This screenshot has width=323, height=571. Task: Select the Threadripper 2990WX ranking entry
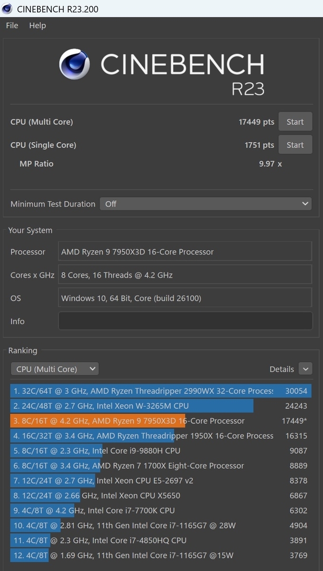tap(161, 391)
